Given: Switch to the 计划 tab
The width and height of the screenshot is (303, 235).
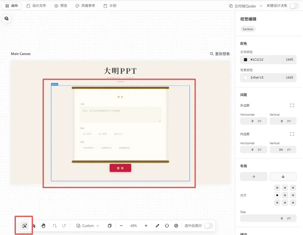Looking at the screenshot, I should pyautogui.click(x=110, y=6).
